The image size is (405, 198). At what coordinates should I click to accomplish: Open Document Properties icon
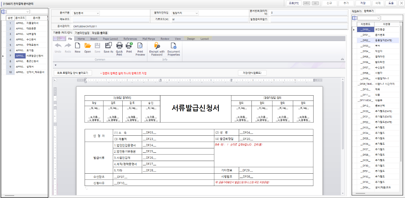point(174,49)
